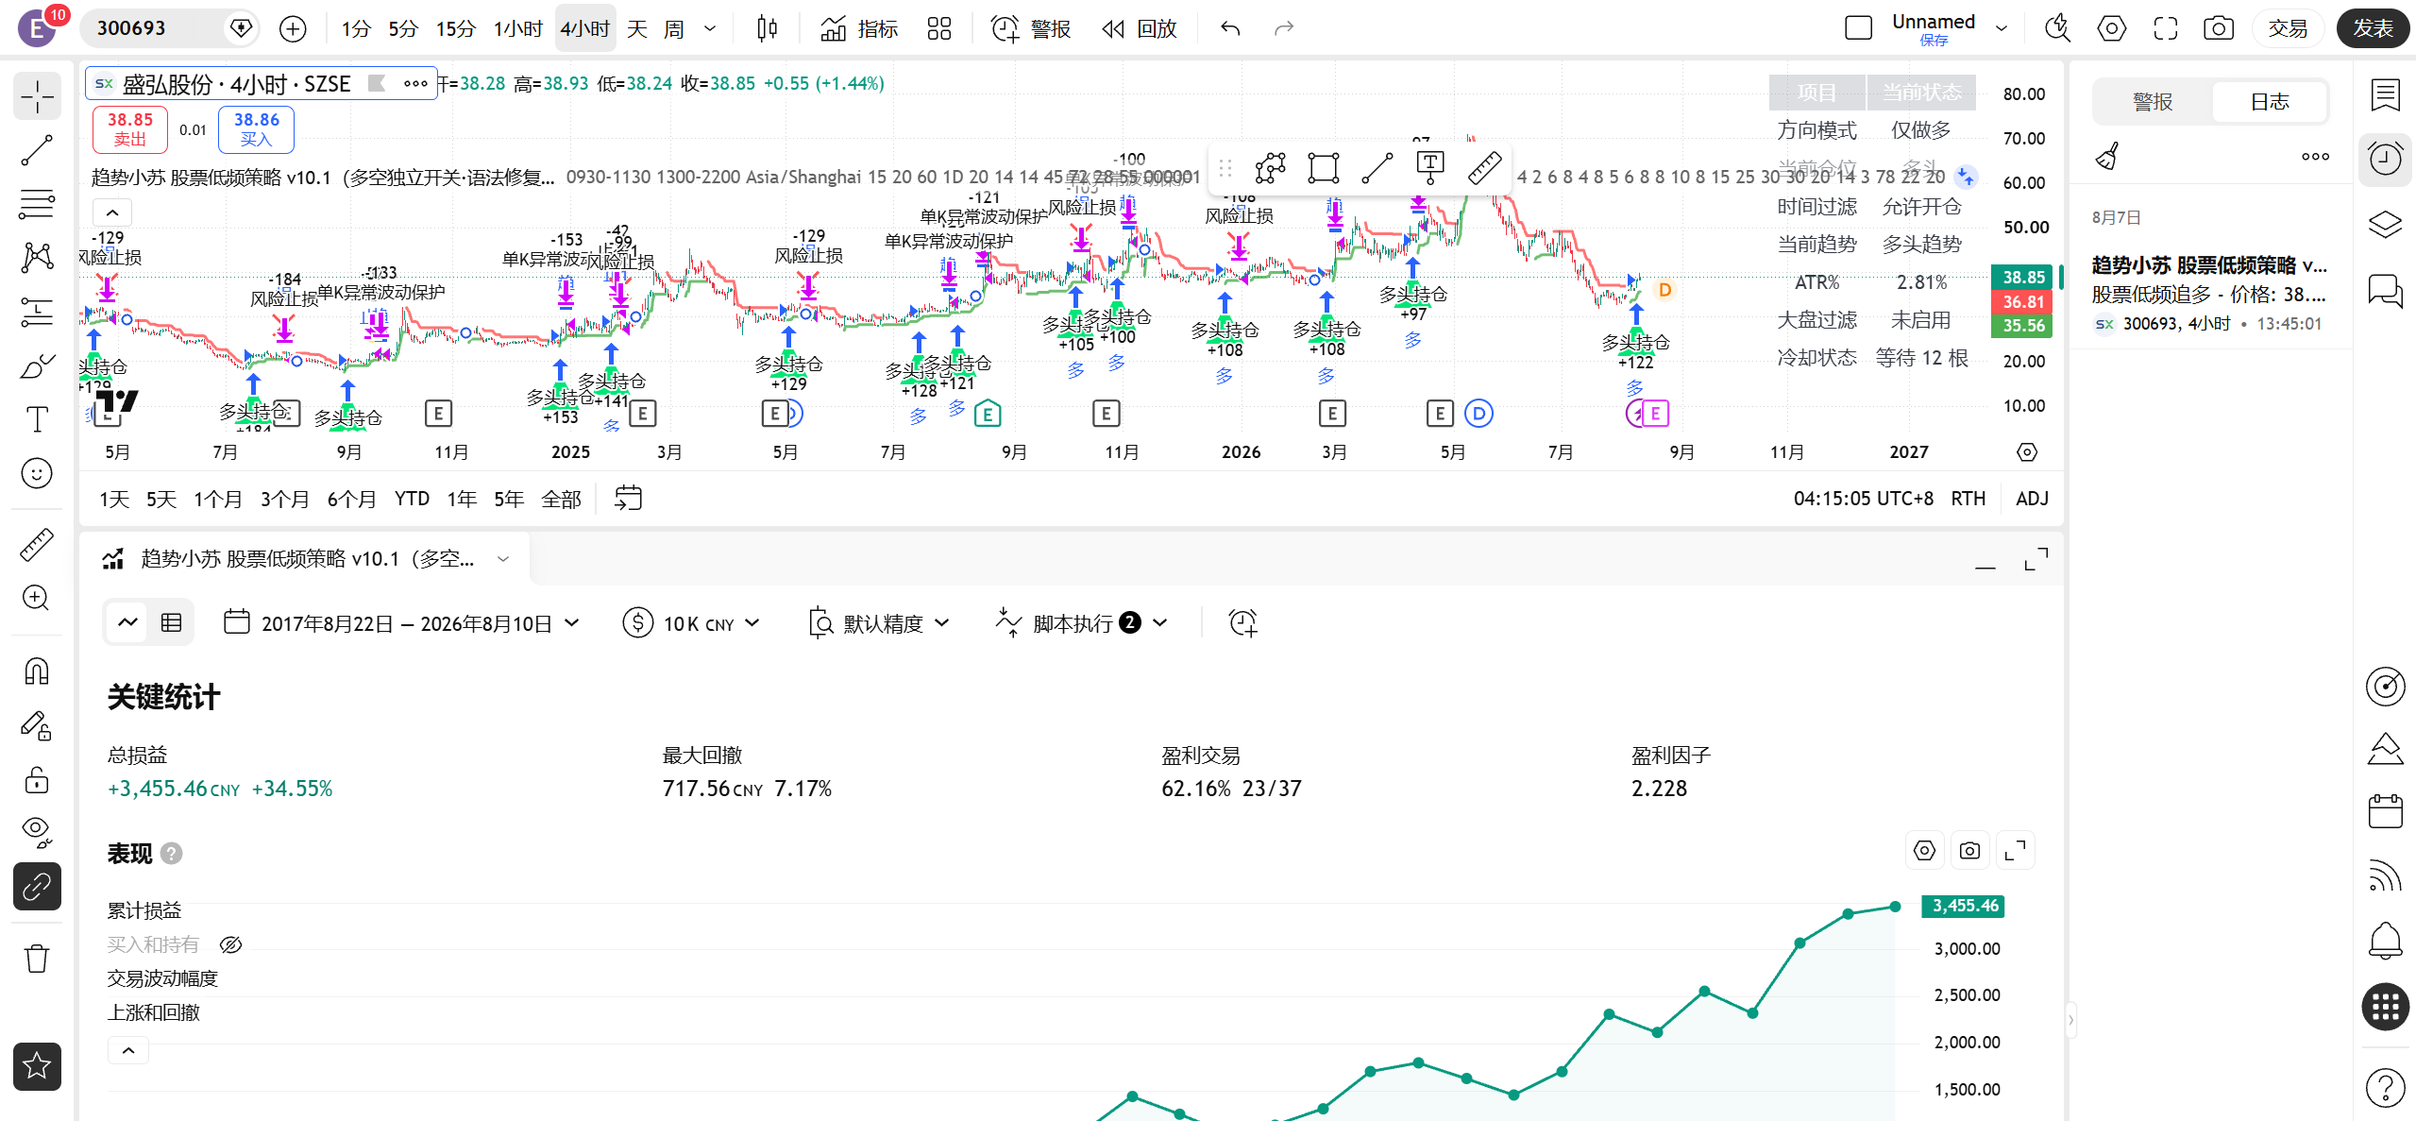Open go to date calendar icon

[x=628, y=499]
